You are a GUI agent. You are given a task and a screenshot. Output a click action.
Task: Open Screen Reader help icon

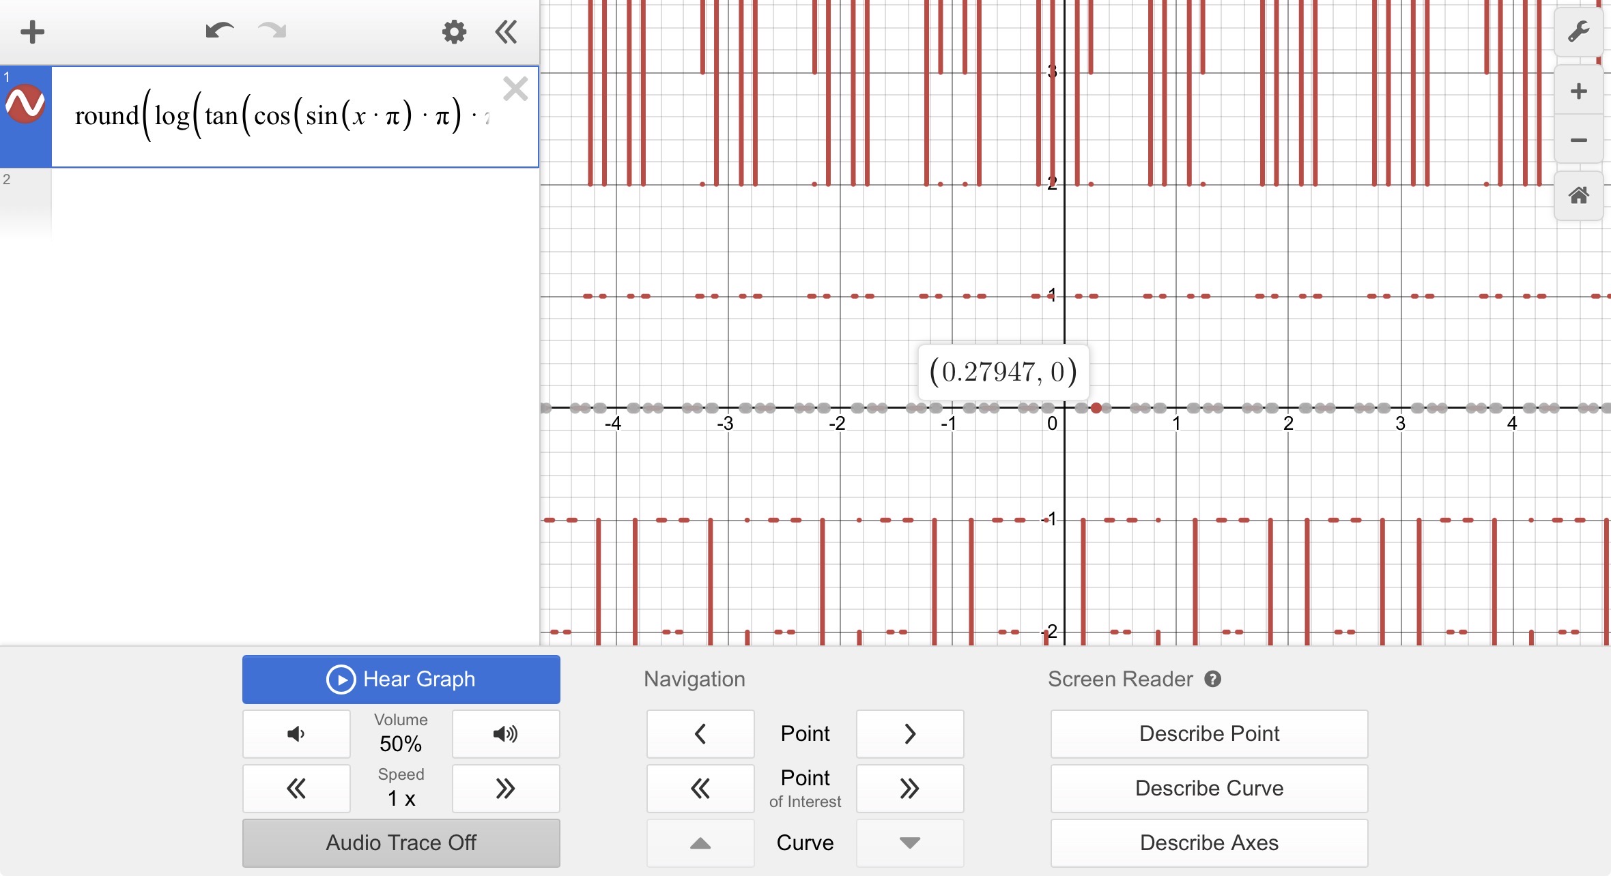[x=1212, y=679]
